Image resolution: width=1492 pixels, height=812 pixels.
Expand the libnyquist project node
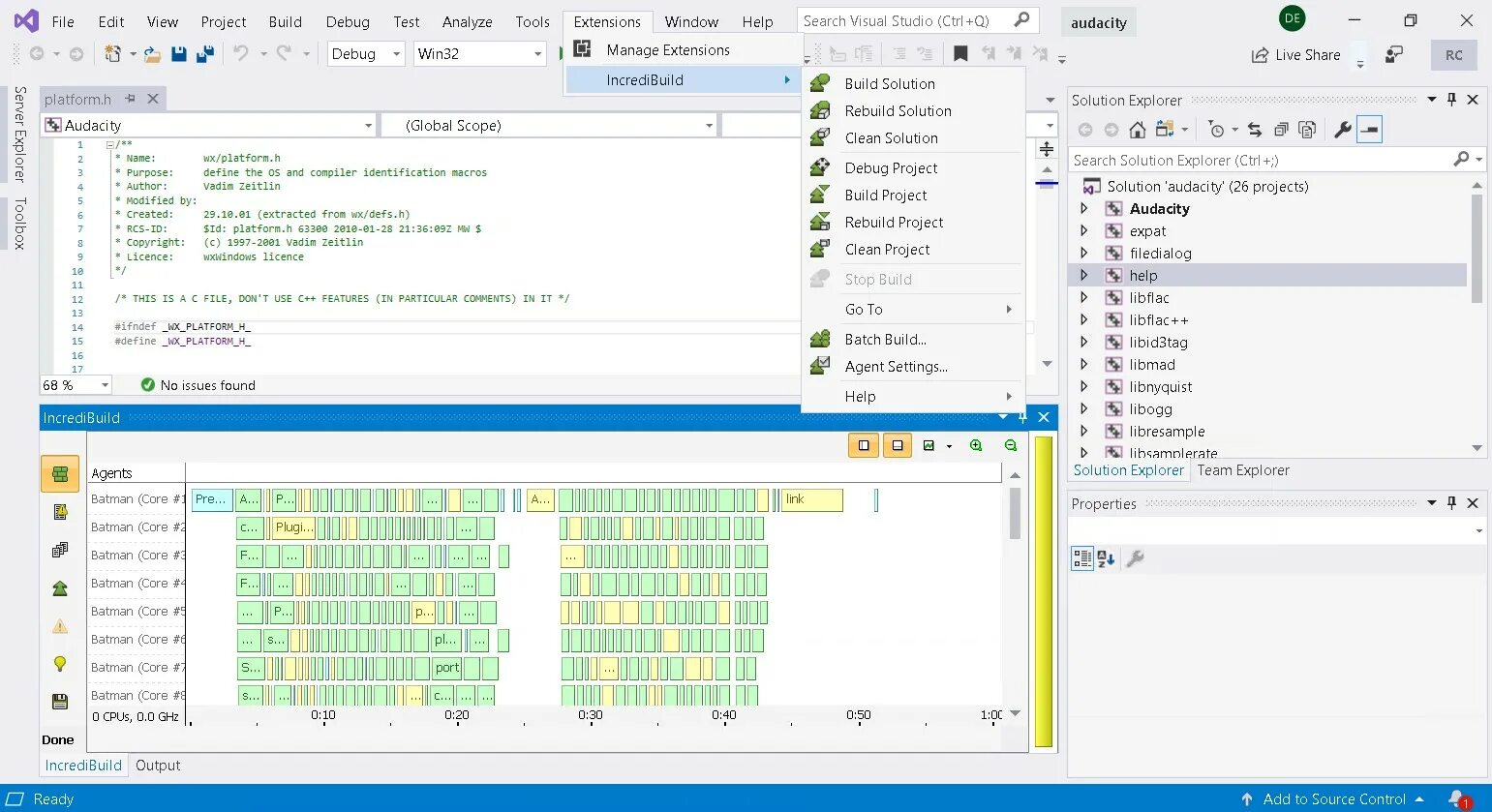1084,386
